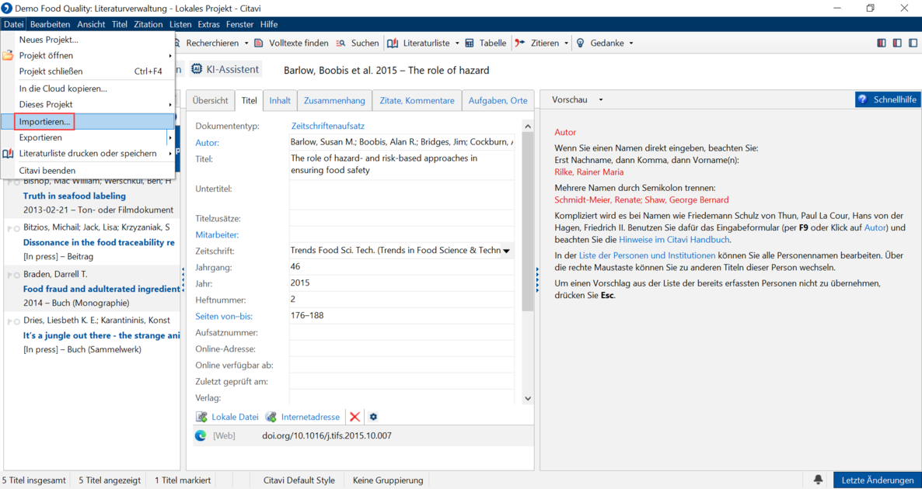
Task: Click the red X delete location icon
Action: [354, 417]
